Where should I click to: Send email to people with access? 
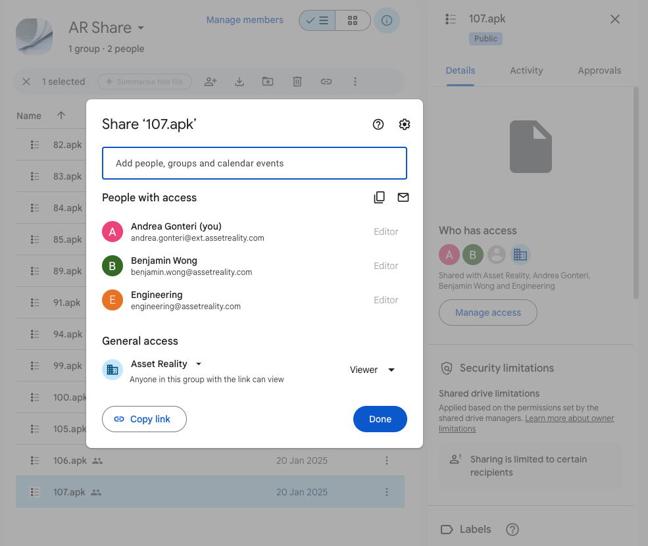403,197
